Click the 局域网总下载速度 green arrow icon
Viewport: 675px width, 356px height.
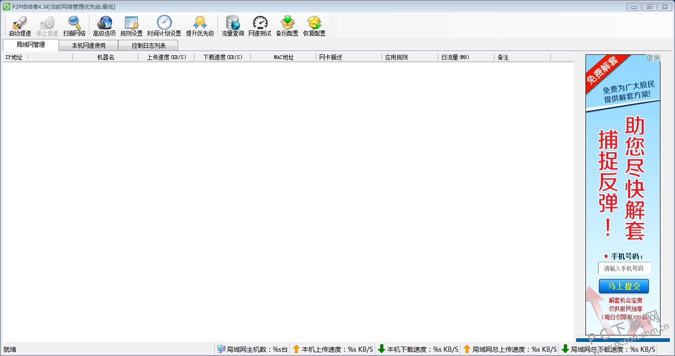click(565, 349)
